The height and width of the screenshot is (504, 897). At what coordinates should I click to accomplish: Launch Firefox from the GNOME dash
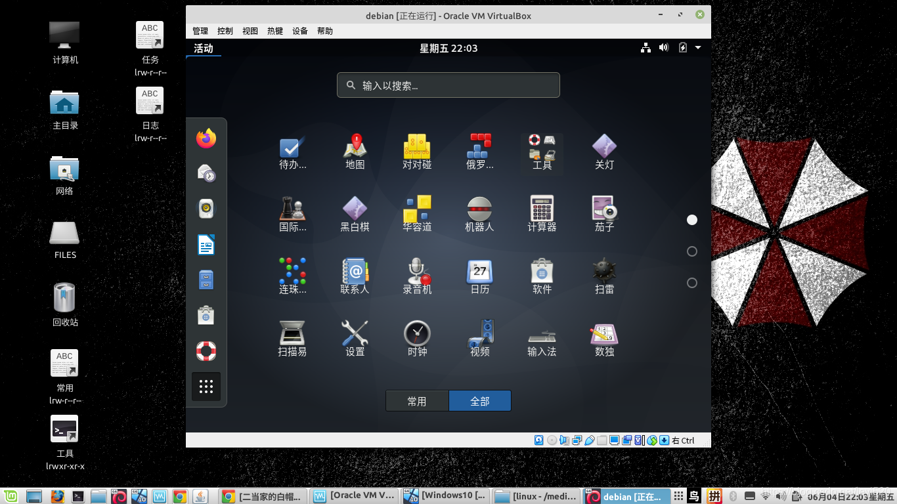point(206,138)
